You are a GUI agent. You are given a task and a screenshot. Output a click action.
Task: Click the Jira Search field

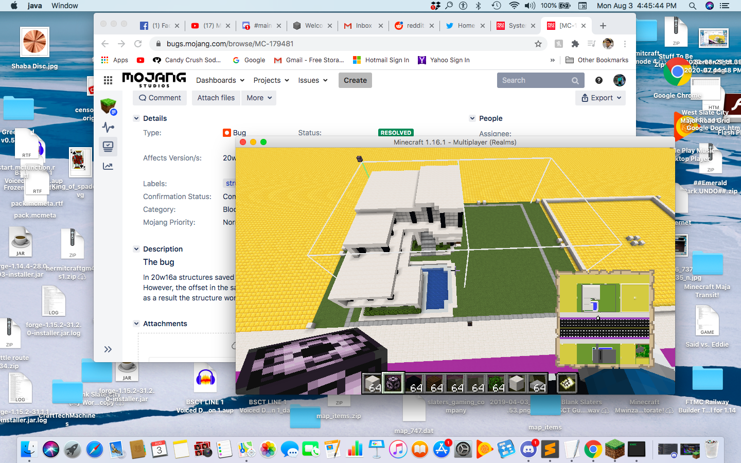pyautogui.click(x=534, y=80)
